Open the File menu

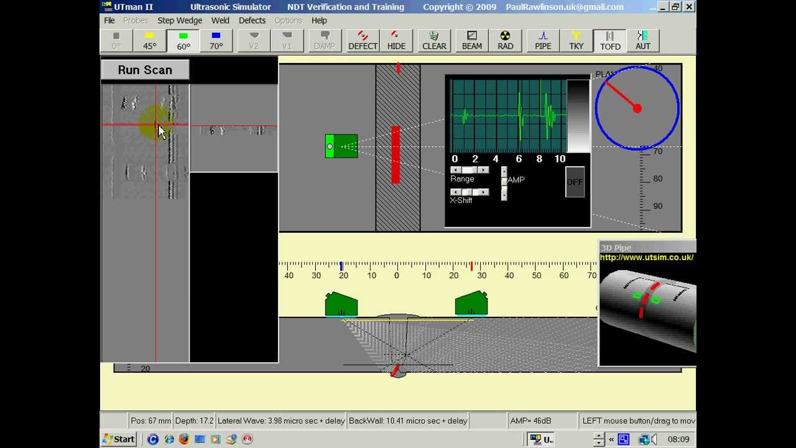coord(109,21)
